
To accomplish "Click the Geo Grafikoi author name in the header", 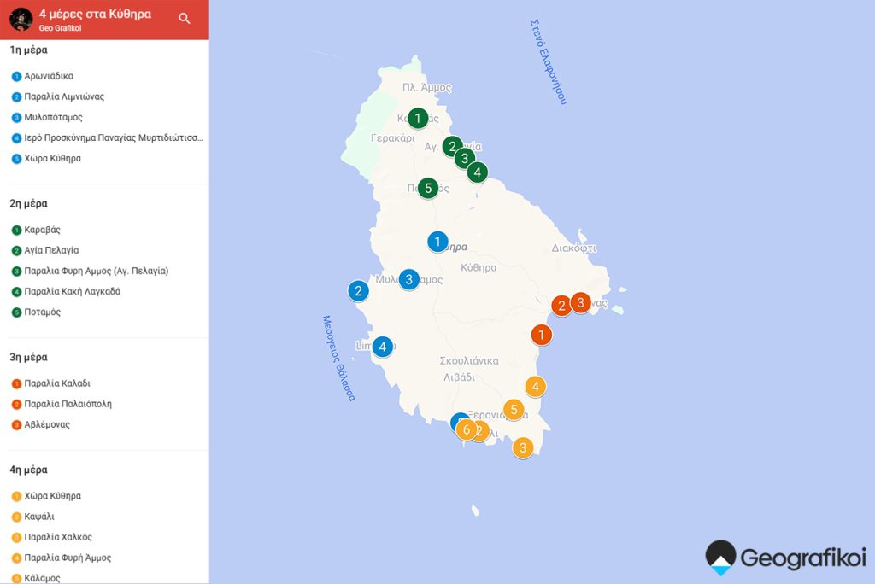I will pos(61,28).
